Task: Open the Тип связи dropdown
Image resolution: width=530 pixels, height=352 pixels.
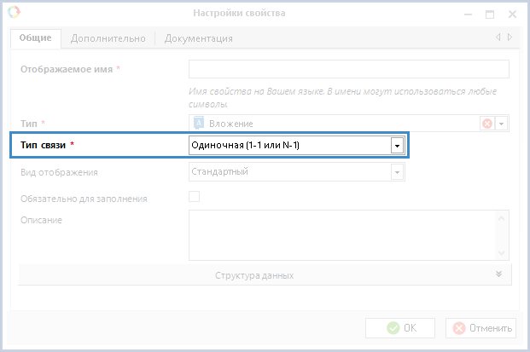Action: pyautogui.click(x=397, y=146)
